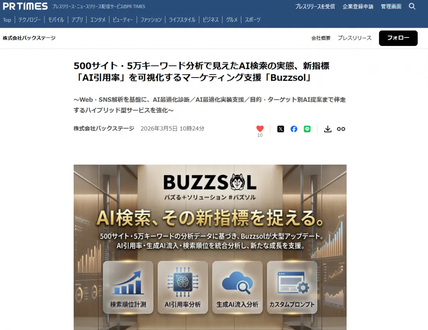Like the release with heart icon

tap(260, 129)
